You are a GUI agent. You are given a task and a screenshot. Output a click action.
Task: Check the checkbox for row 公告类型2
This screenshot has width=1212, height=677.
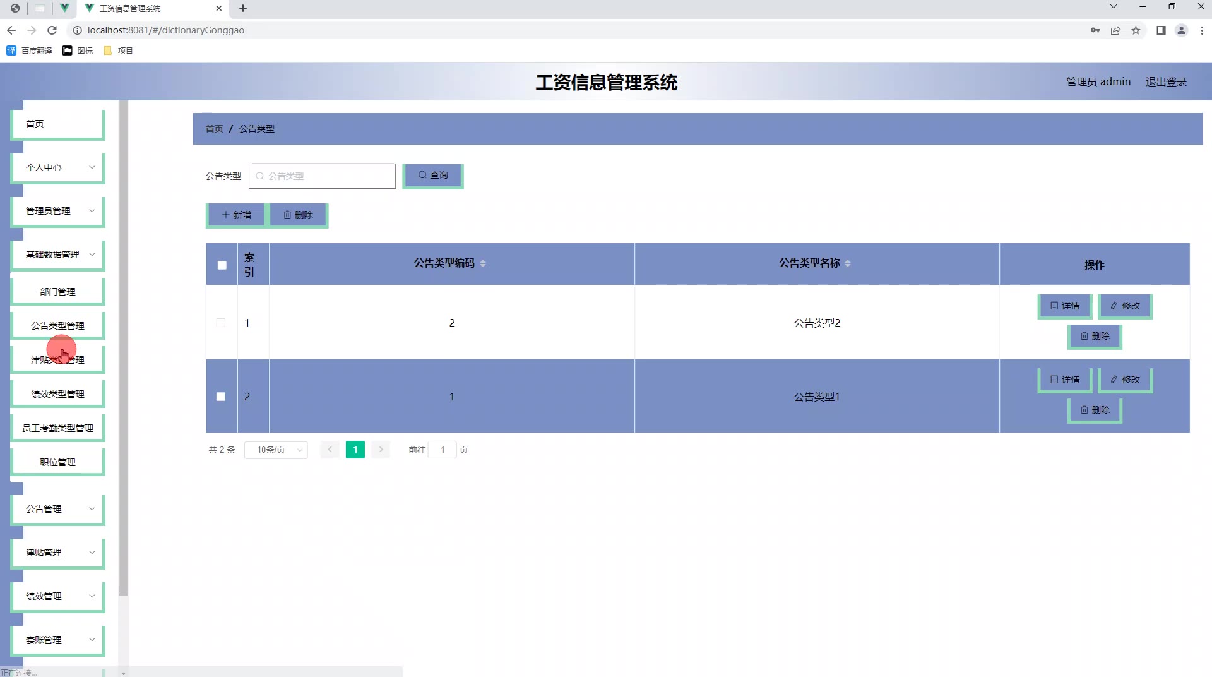click(221, 323)
